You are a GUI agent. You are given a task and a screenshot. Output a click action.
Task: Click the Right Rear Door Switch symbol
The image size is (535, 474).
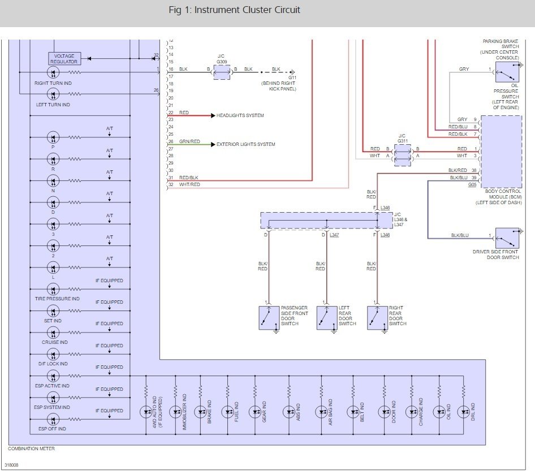[377, 318]
